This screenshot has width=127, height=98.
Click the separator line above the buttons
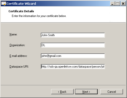tap(63, 85)
